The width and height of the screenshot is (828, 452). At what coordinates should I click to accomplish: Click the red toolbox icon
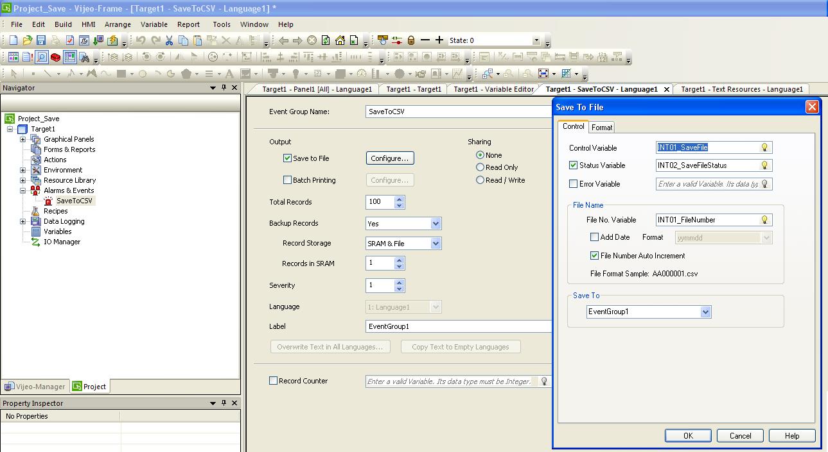pyautogui.click(x=56, y=57)
